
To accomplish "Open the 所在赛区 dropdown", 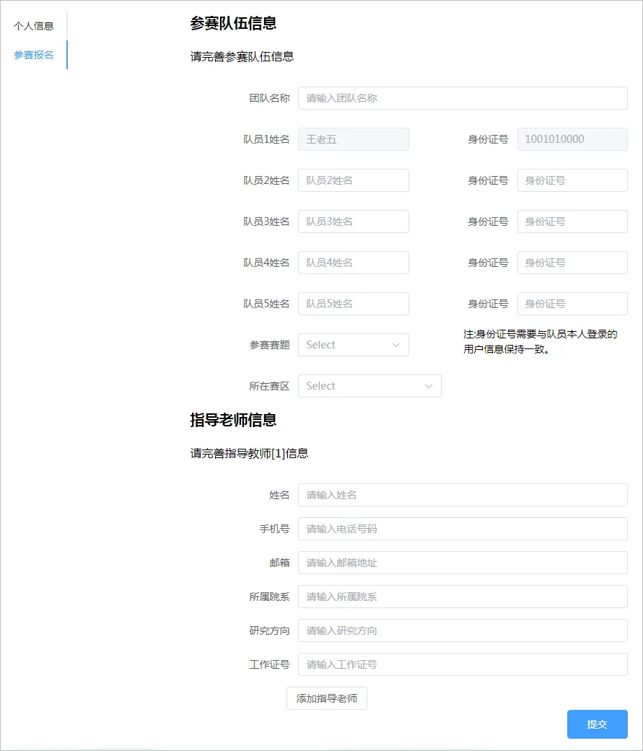I will click(x=369, y=386).
